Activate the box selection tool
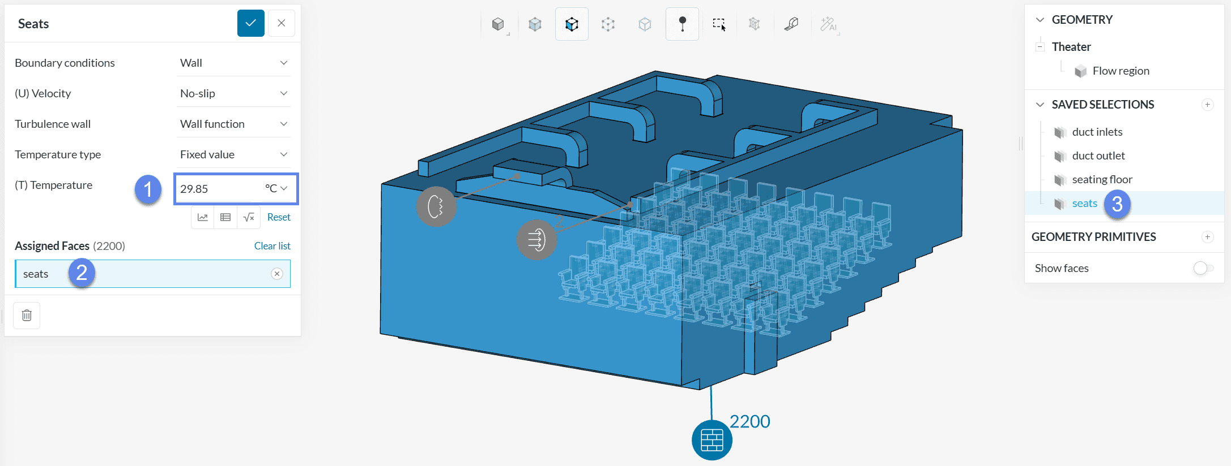Viewport: 1231px width, 466px height. (719, 24)
